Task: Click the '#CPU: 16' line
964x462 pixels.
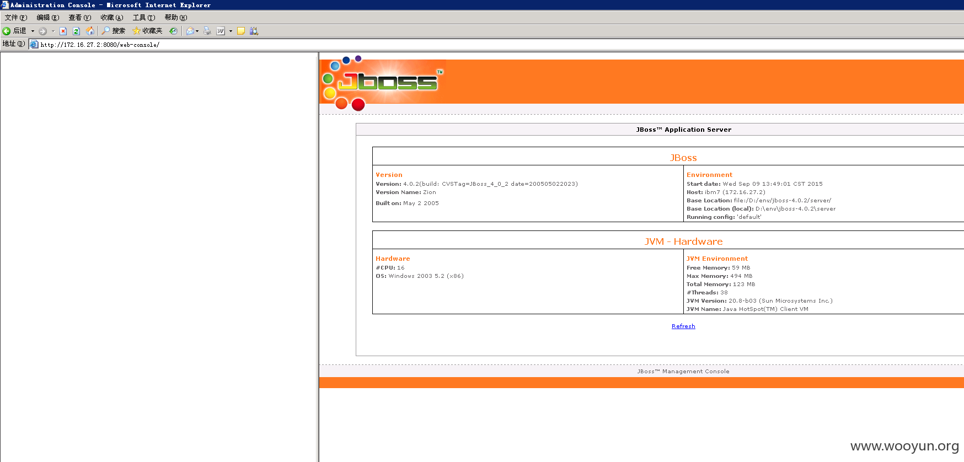Action: 390,268
